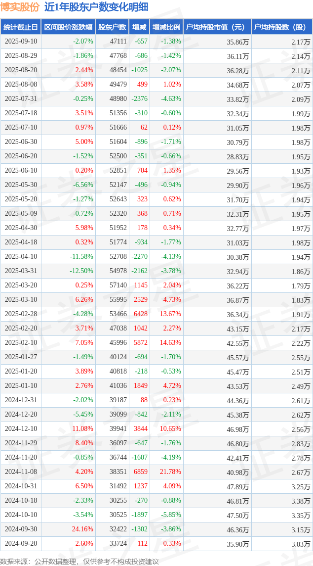
Task: Click the 博实股份 title text
Action: click(20, 7)
